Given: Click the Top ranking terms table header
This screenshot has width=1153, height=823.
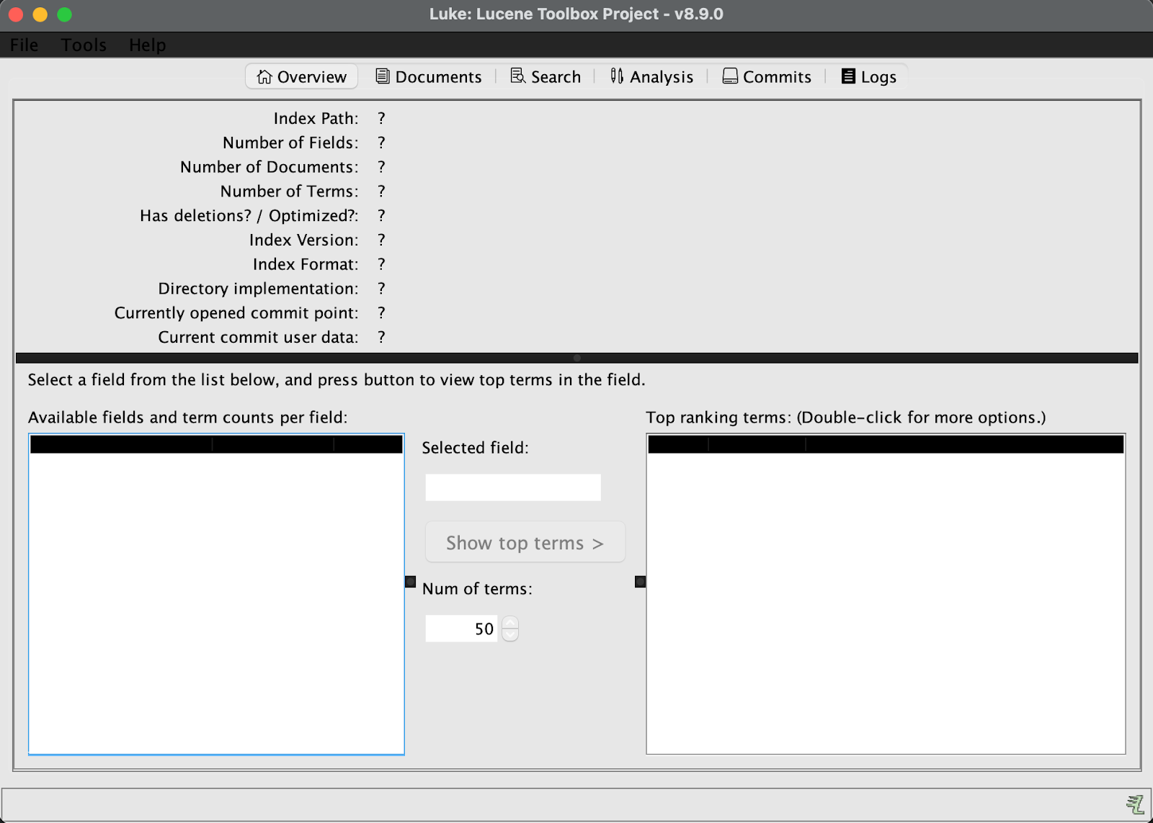Looking at the screenshot, I should pos(886,444).
